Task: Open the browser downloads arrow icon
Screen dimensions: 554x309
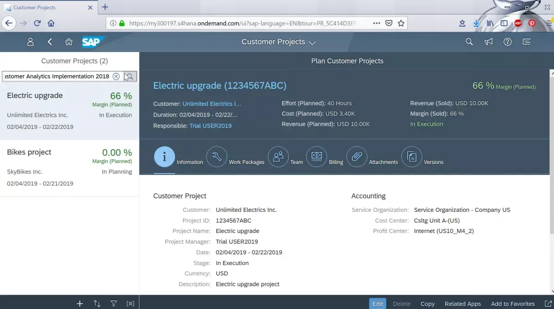Action: click(476, 23)
